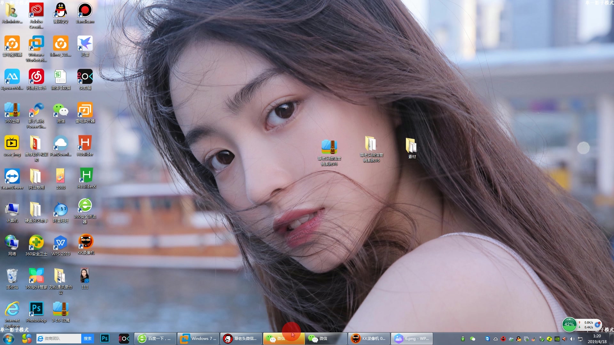Switch to the KK录像机 taskbar window
This screenshot has width=614, height=345.
(369, 339)
